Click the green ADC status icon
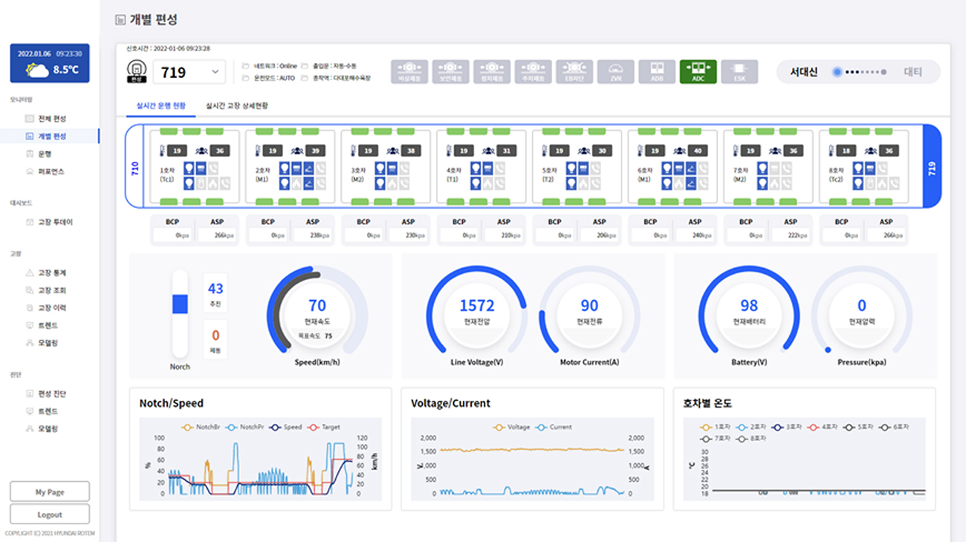 (x=698, y=72)
